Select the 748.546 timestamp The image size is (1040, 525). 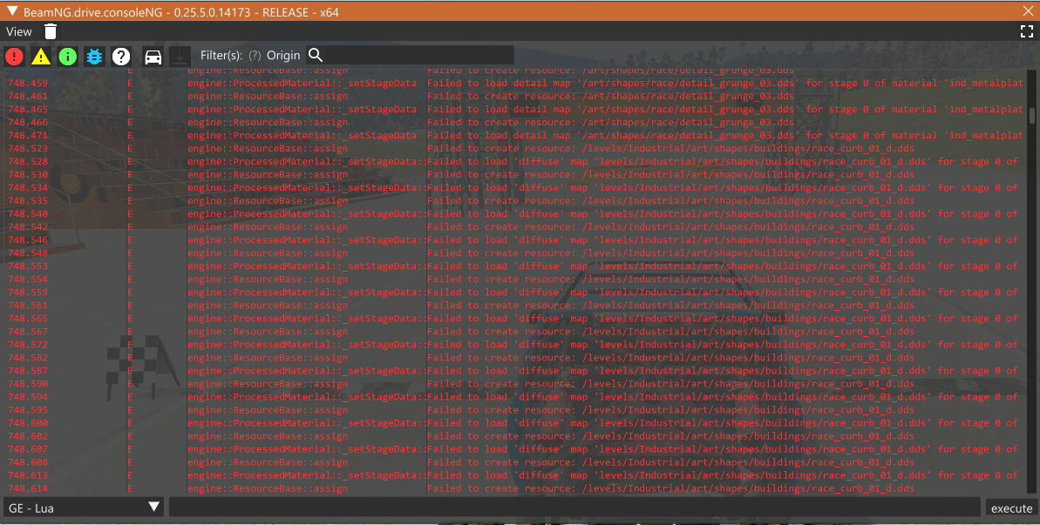pos(28,239)
